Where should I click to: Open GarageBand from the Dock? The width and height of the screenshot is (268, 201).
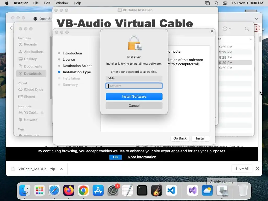pyautogui.click(x=157, y=190)
